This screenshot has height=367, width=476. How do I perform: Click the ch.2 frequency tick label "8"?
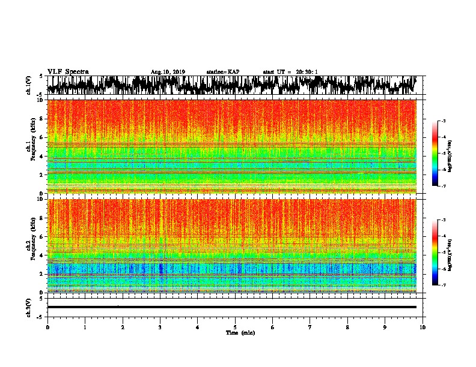[x=41, y=218]
